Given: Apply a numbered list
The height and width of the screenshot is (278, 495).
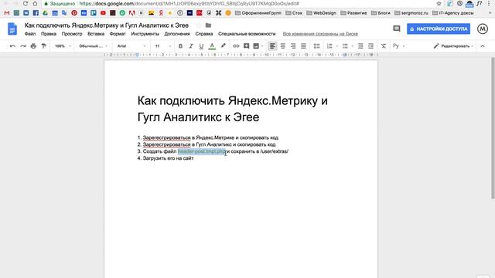Looking at the screenshot, I should tap(329, 46).
